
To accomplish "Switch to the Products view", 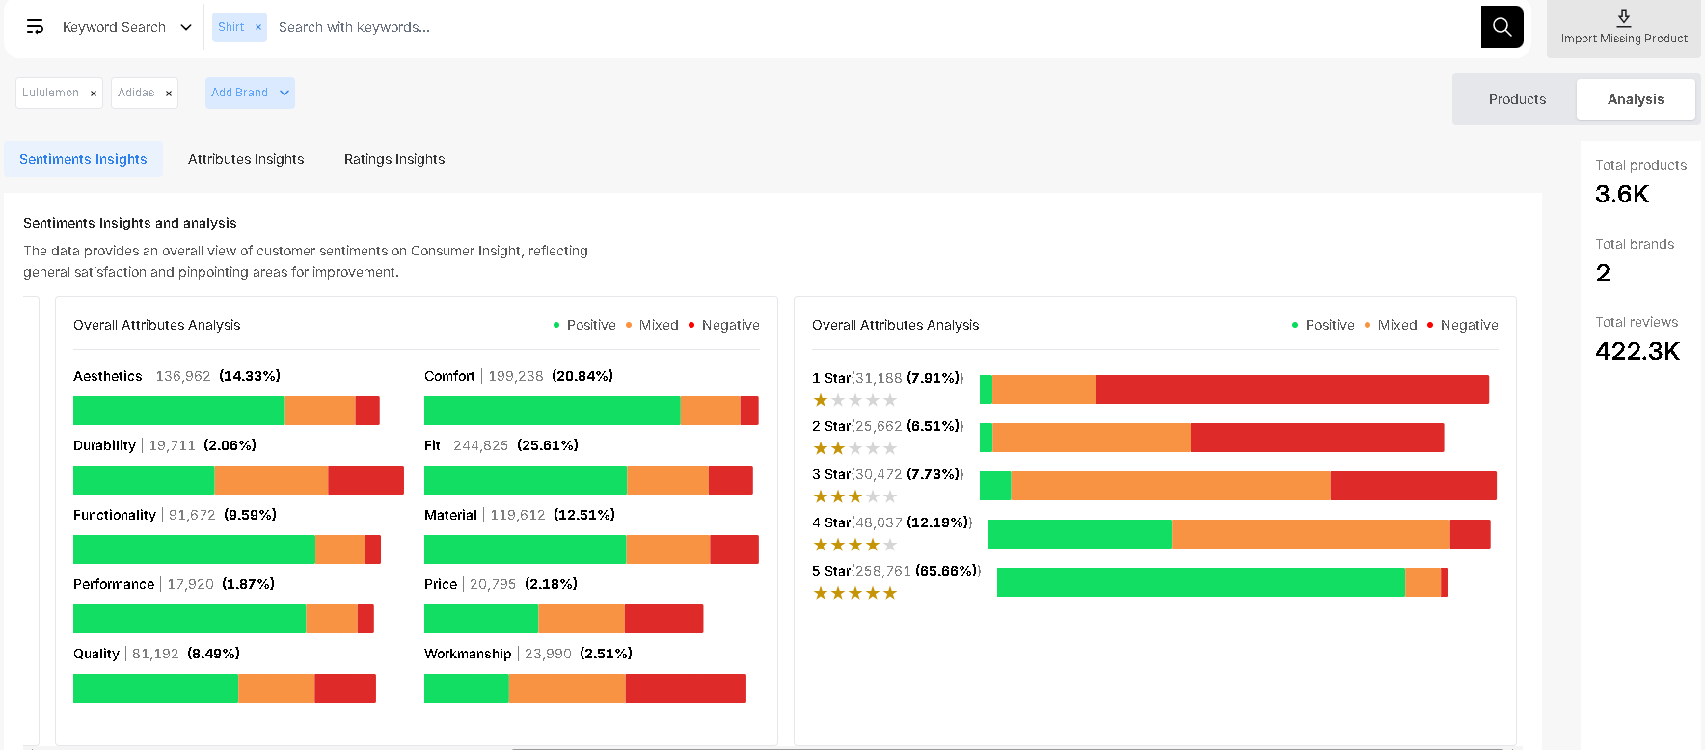I will [x=1516, y=99].
